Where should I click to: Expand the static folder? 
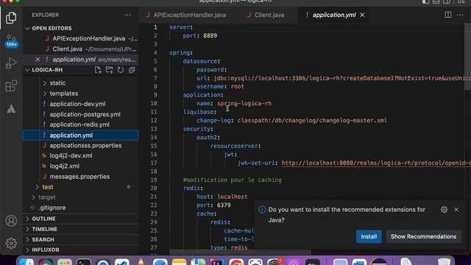pyautogui.click(x=57, y=83)
